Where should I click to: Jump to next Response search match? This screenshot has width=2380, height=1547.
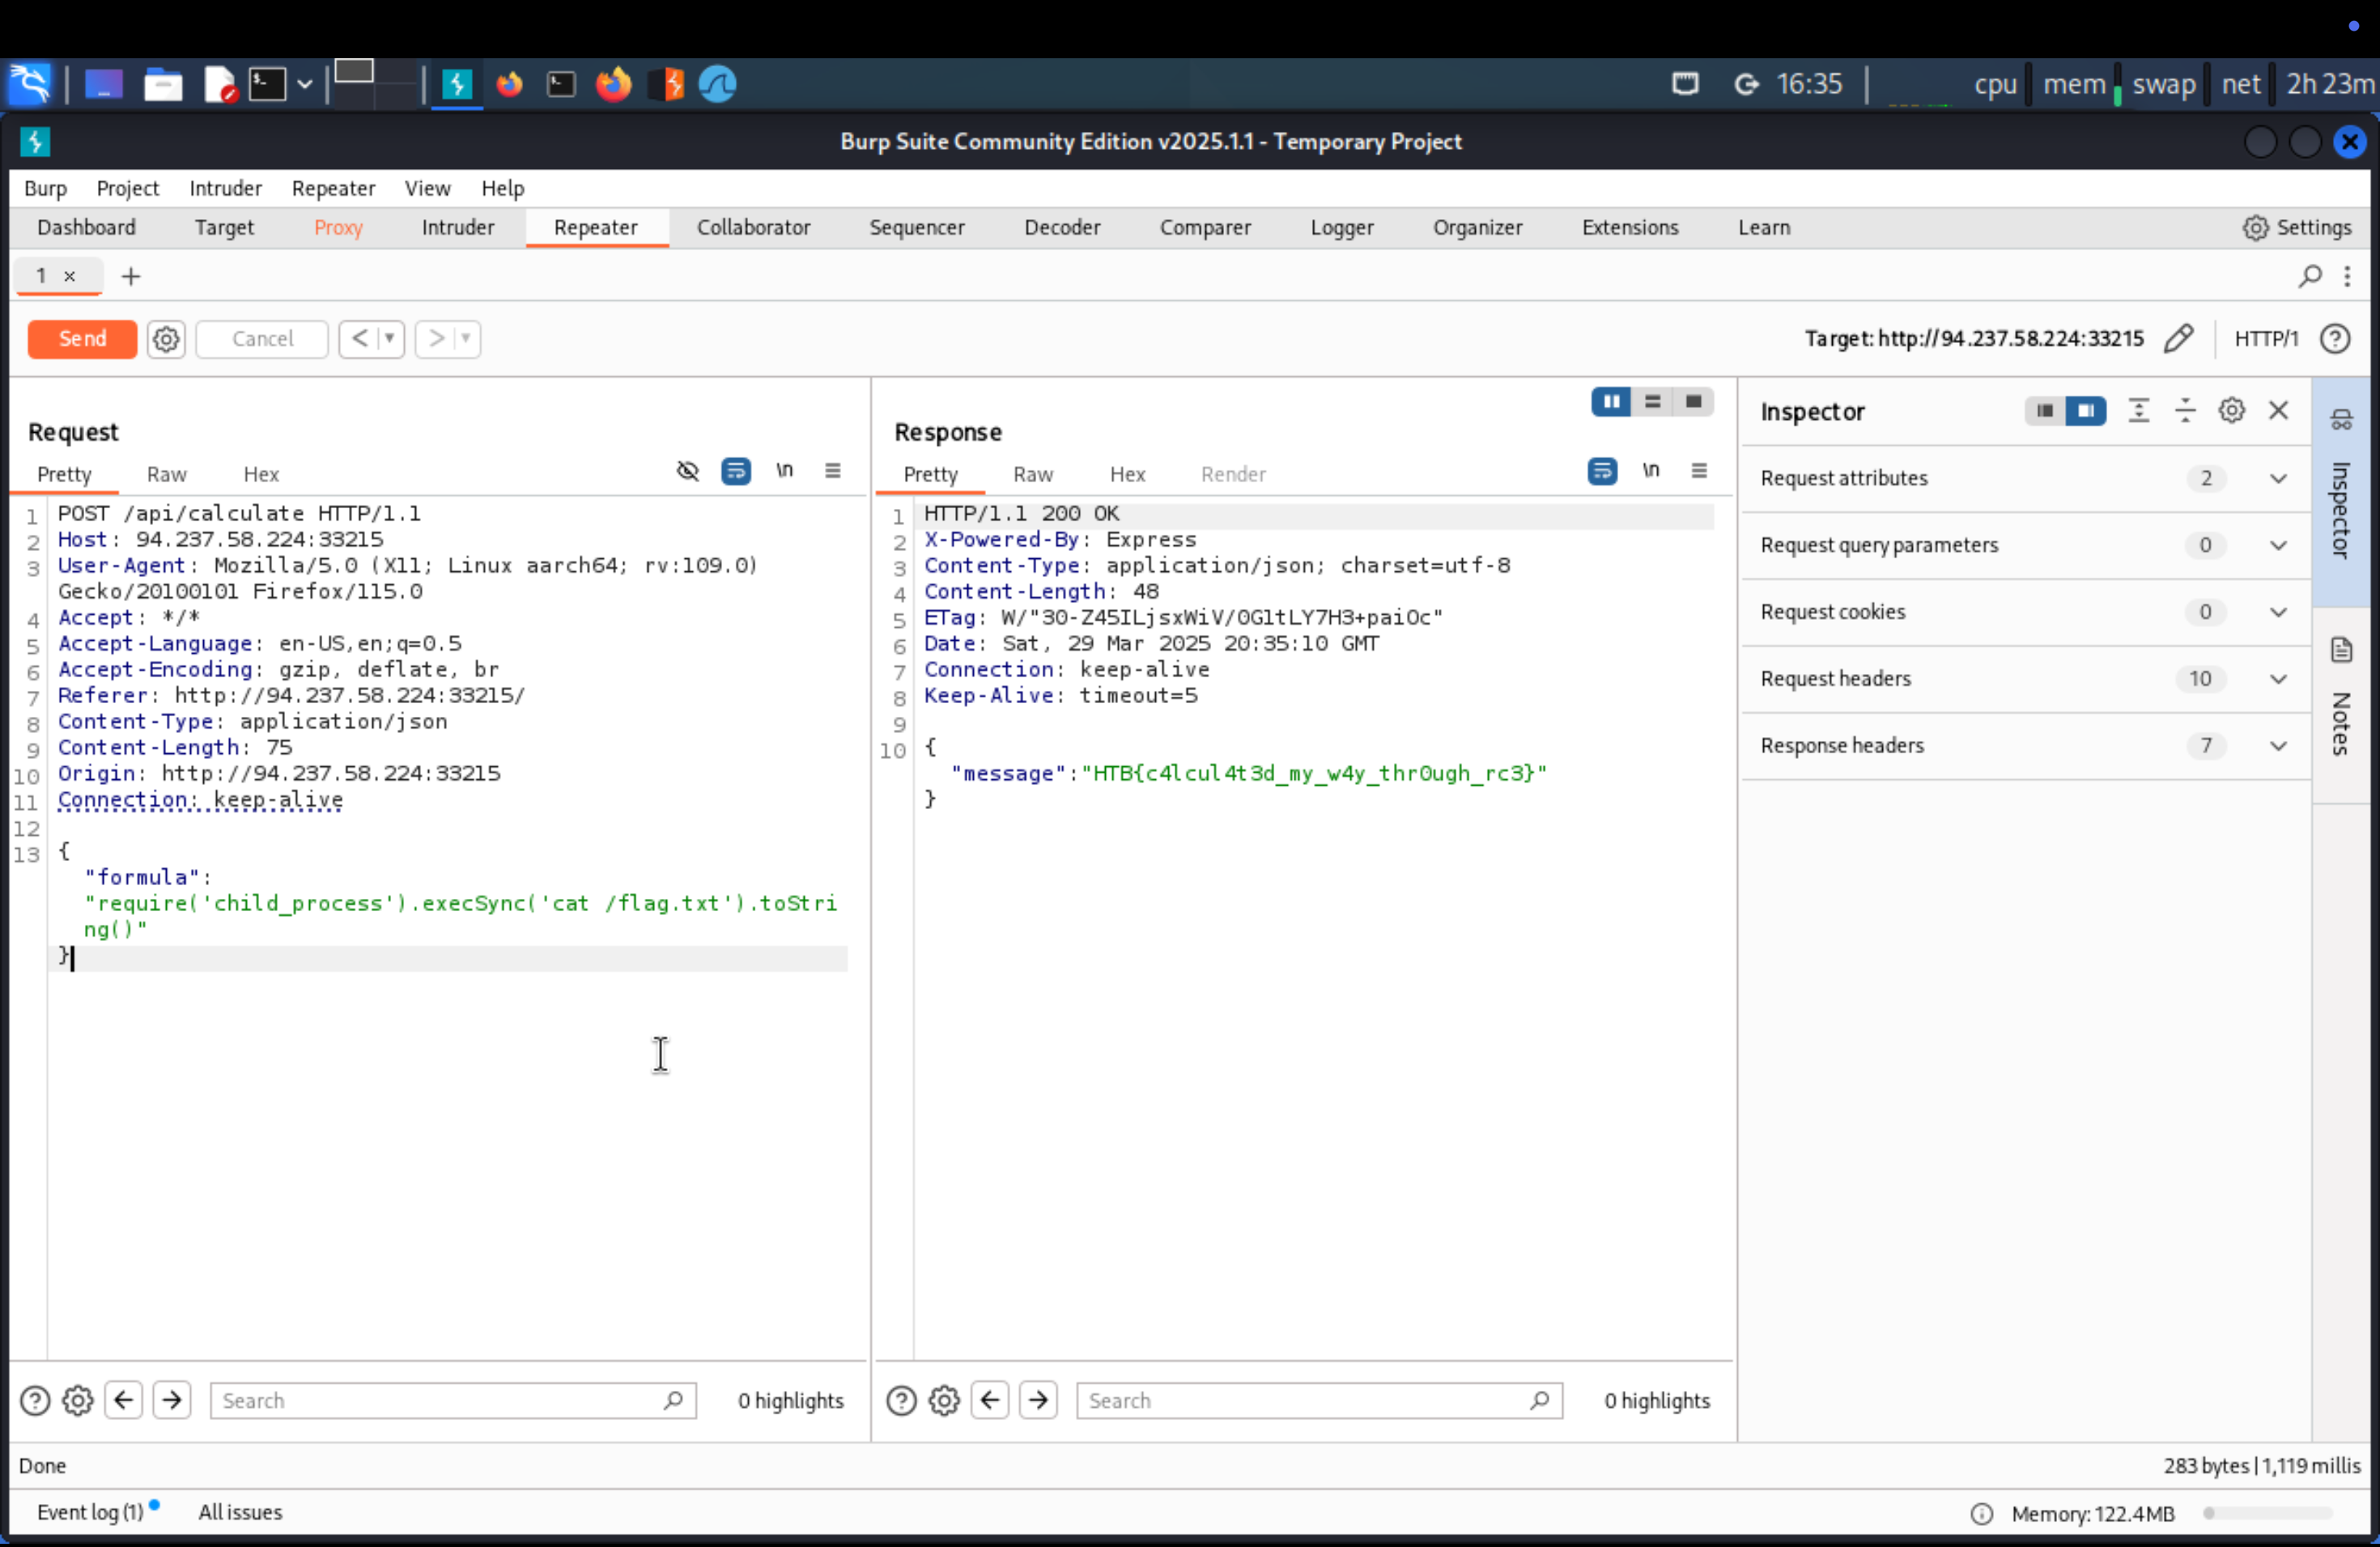(x=1038, y=1401)
